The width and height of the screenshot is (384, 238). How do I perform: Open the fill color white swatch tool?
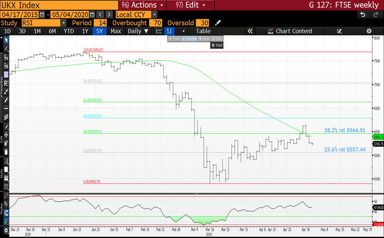coord(6,170)
